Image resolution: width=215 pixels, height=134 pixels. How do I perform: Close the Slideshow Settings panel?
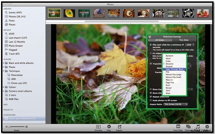tap(150, 37)
